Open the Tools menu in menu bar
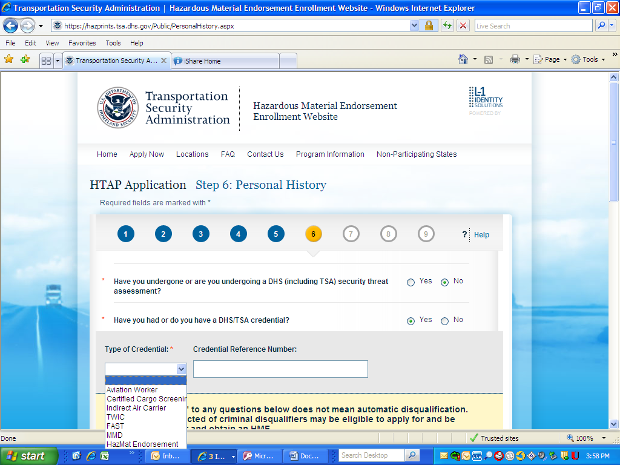This screenshot has height=465, width=620. pyautogui.click(x=113, y=43)
